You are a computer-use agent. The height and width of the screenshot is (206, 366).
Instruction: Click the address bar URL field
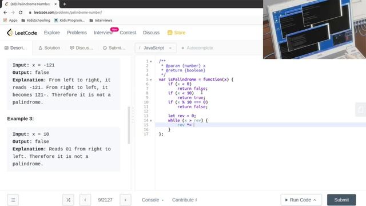point(67,13)
